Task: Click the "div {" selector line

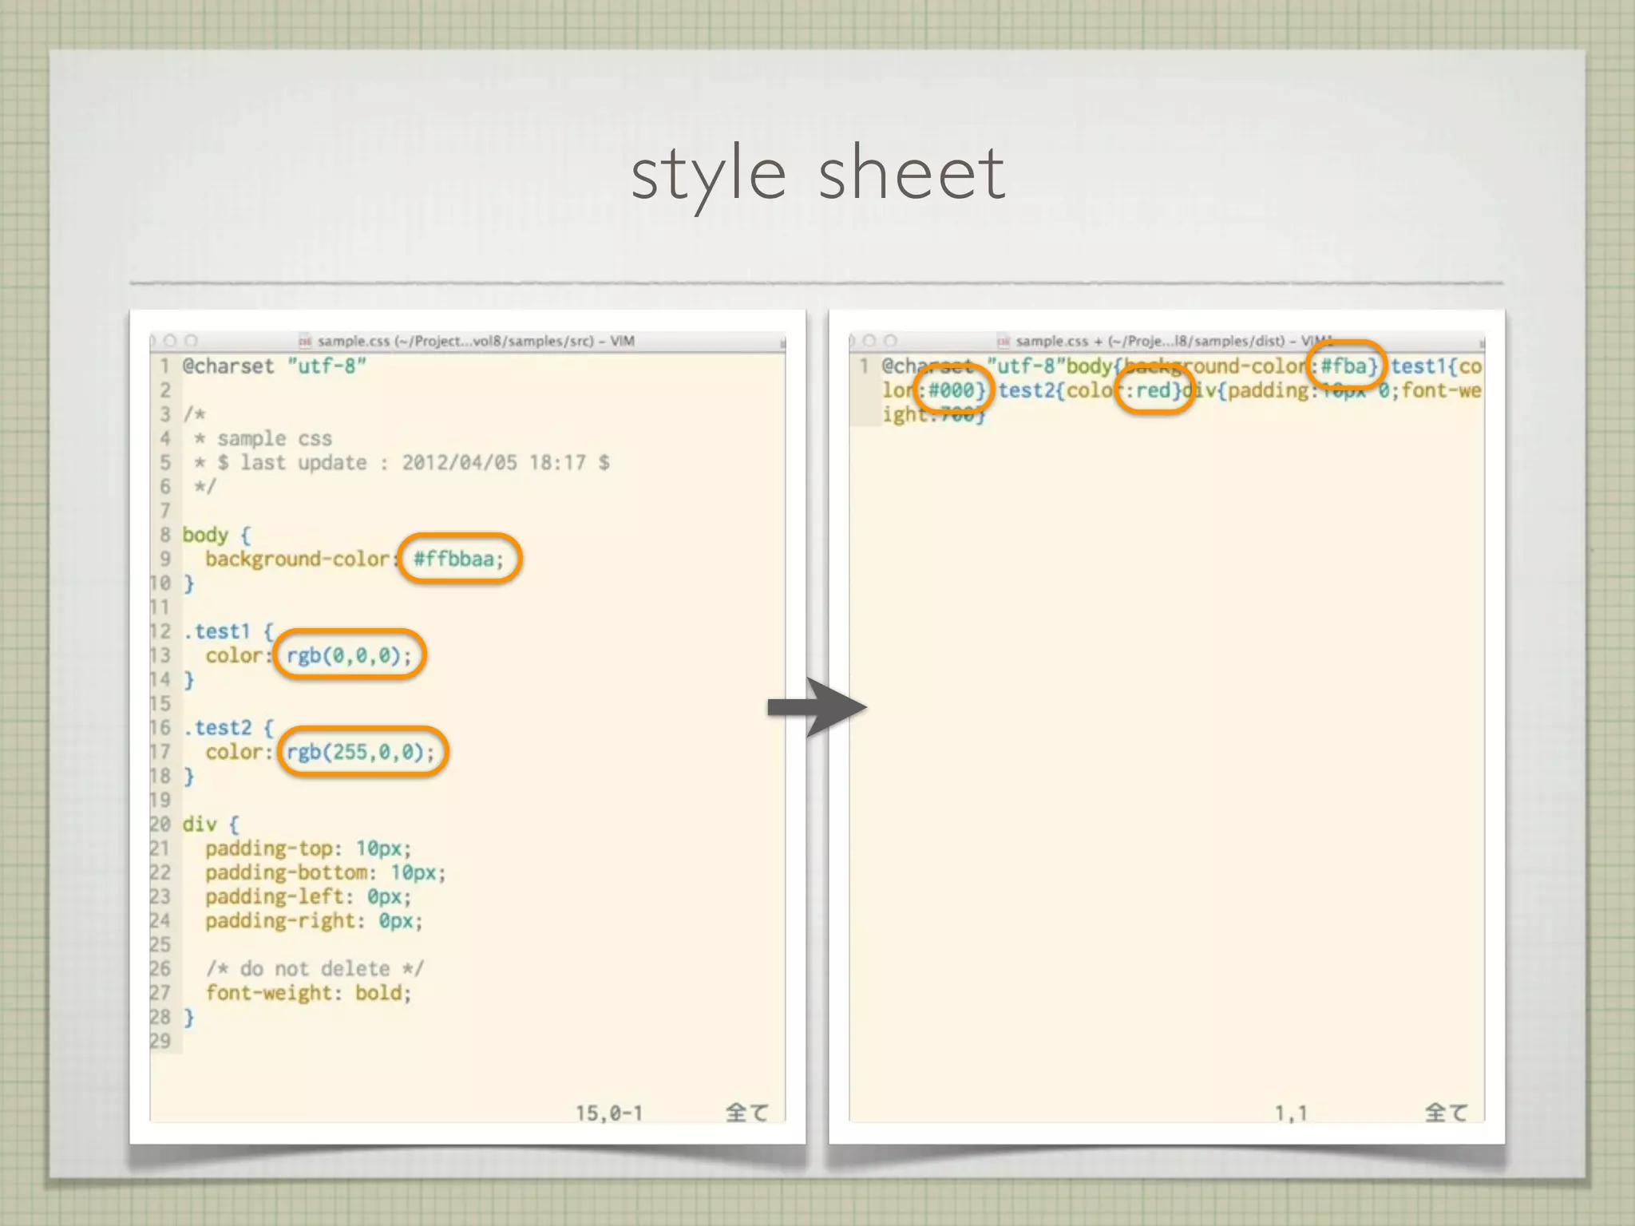Action: (211, 825)
